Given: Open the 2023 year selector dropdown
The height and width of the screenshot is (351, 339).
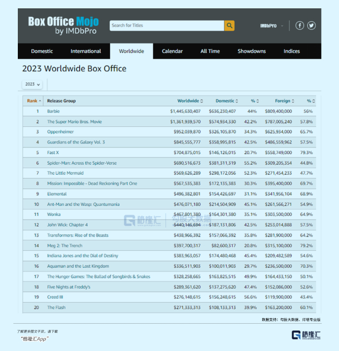Looking at the screenshot, I should 32,85.
